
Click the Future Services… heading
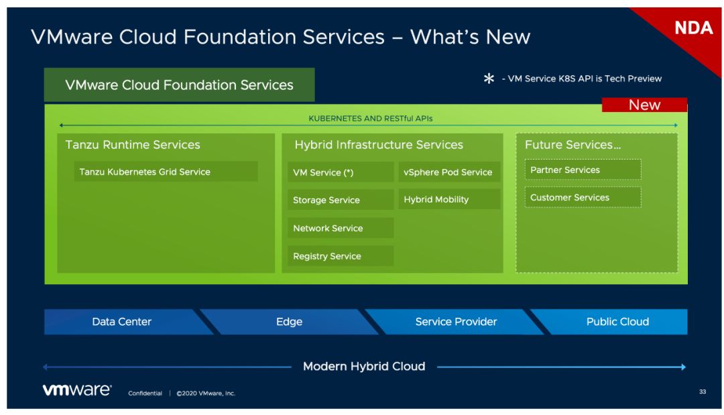pos(573,145)
